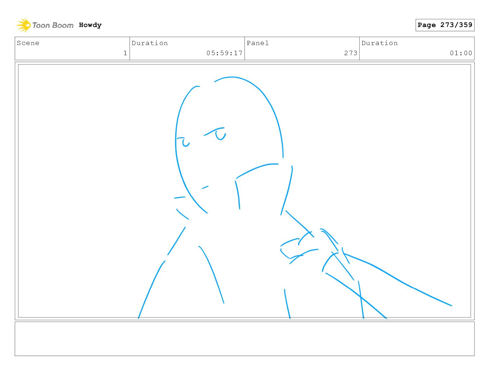
Task: Click the panel duration value '01:00'
Action: coord(461,53)
